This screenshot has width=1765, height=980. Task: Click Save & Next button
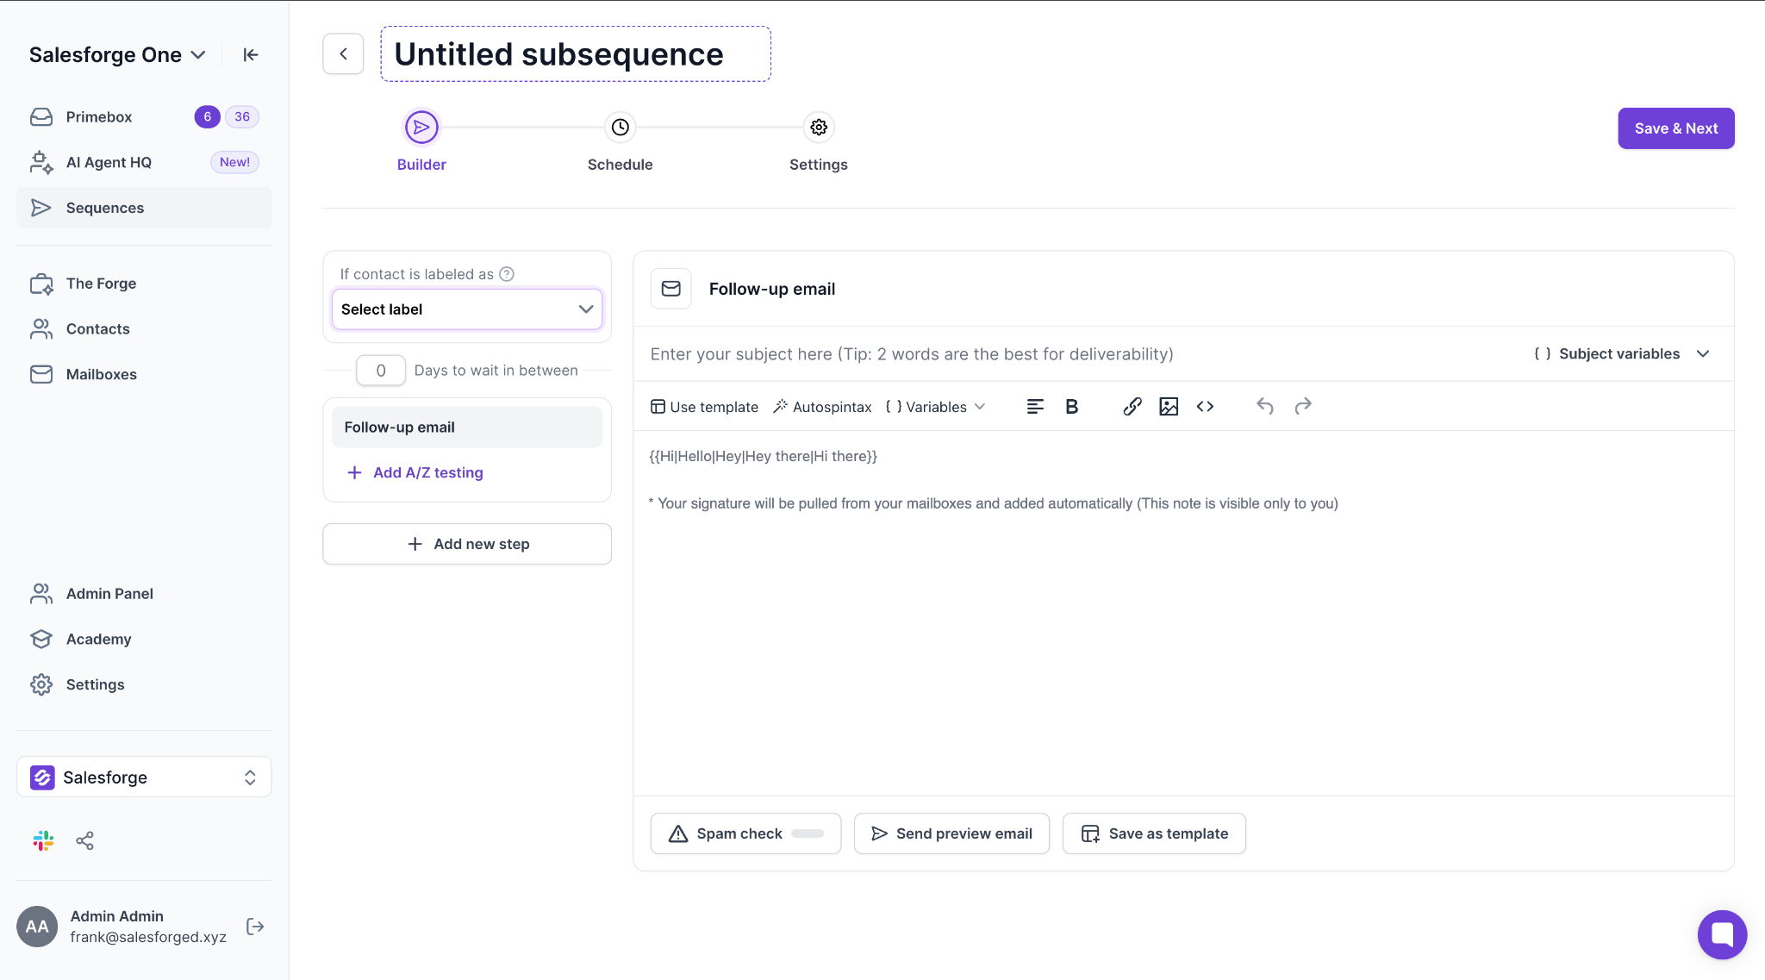click(1675, 128)
